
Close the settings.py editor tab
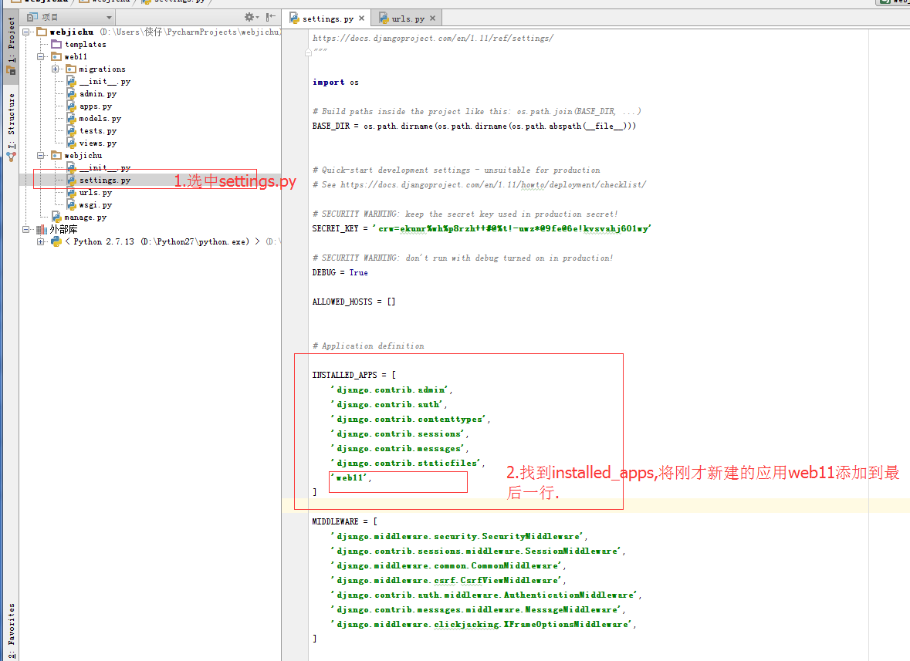(361, 19)
